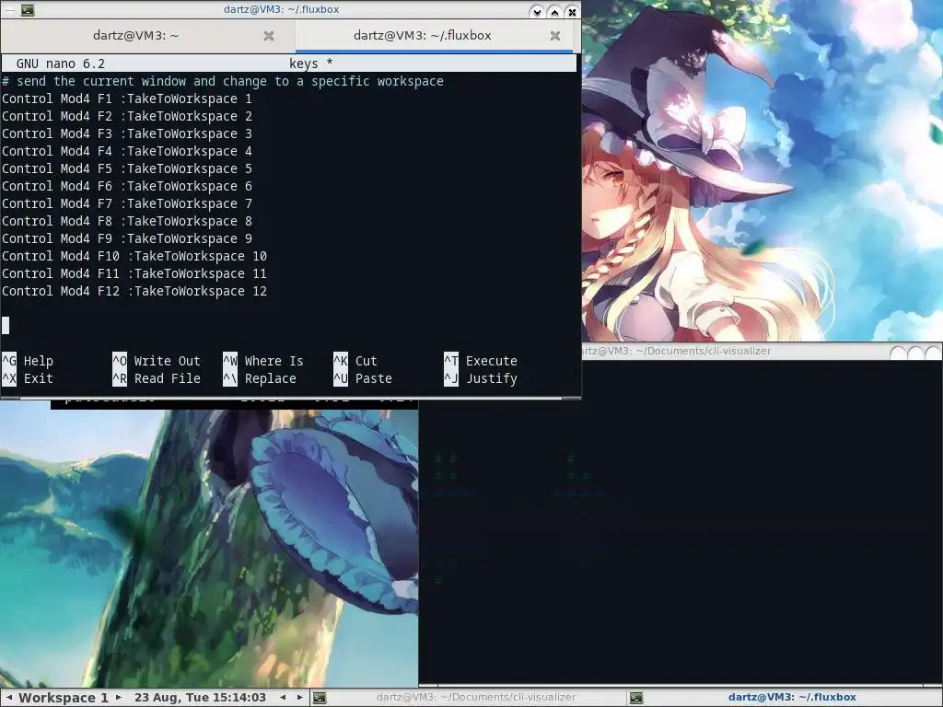Screen dimensions: 943x707
Task: Click the ^G Help shortcut in nano
Action: point(28,361)
